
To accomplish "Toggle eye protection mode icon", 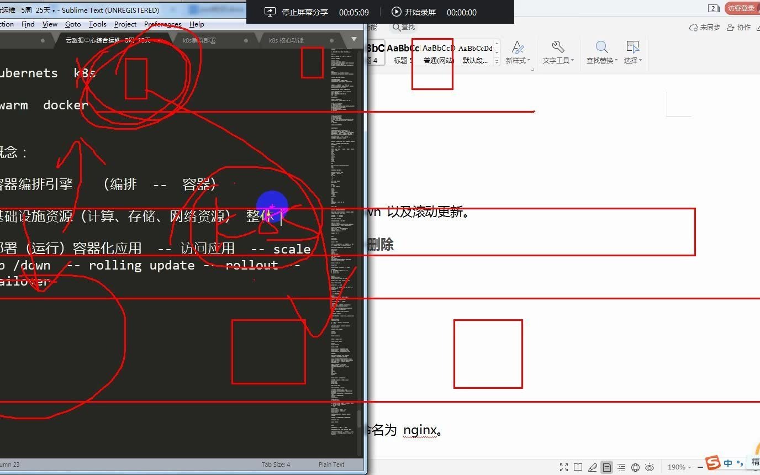I will 650,467.
